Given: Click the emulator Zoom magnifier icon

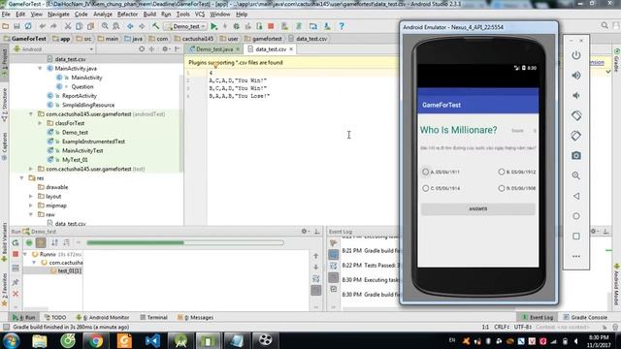Looking at the screenshot, I should click(x=576, y=175).
